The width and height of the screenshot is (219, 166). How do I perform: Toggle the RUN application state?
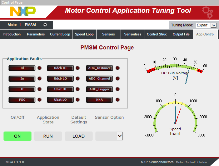coord(48,136)
